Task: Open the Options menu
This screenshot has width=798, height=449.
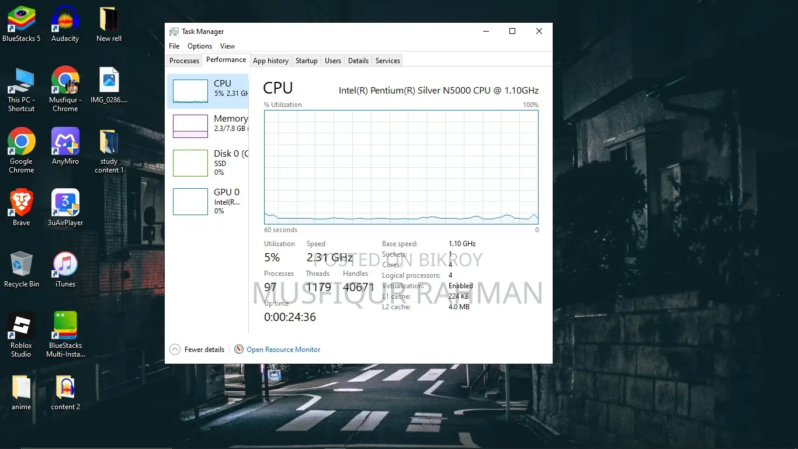Action: (x=200, y=46)
